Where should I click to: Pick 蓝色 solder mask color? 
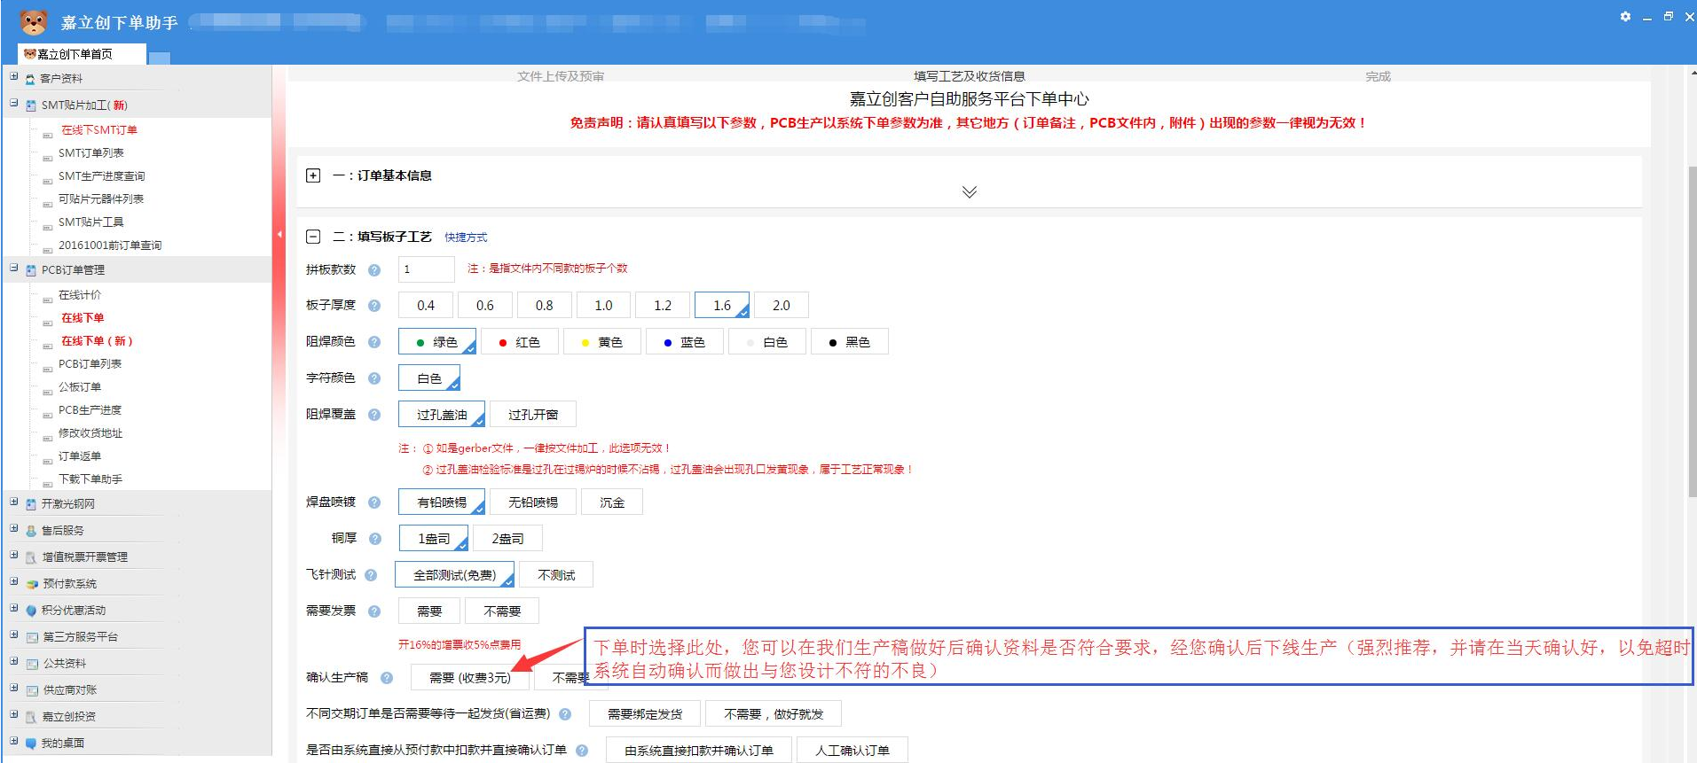pos(684,342)
